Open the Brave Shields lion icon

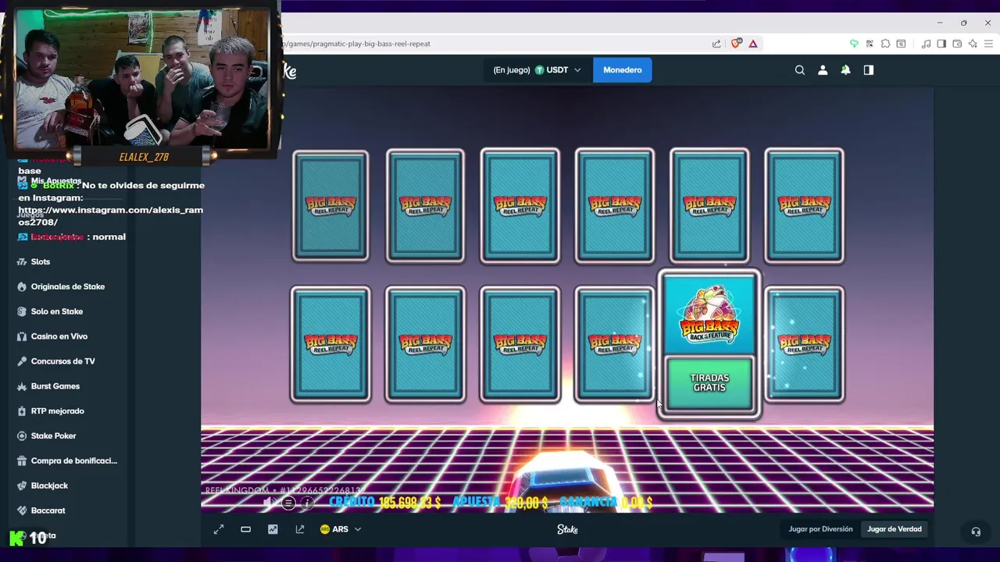[736, 44]
